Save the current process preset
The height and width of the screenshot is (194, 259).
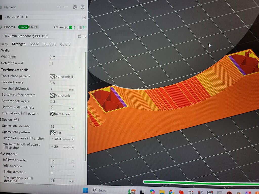(x=79, y=36)
